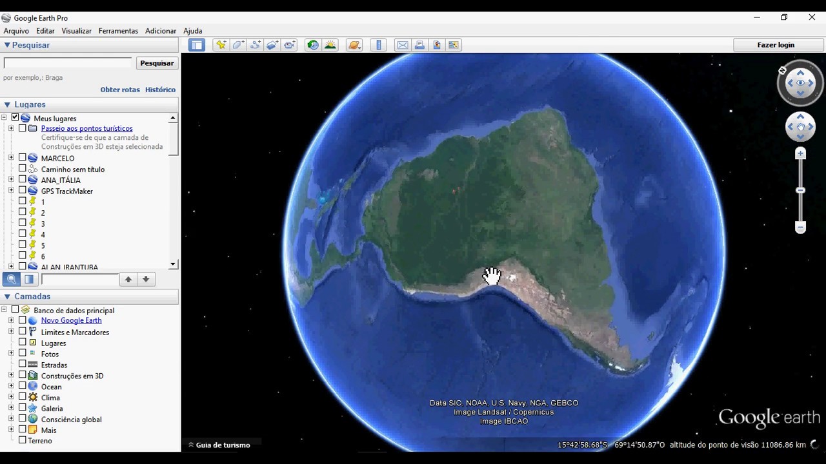The height and width of the screenshot is (464, 826).
Task: Enable the Estradas layer checkbox
Action: point(22,364)
